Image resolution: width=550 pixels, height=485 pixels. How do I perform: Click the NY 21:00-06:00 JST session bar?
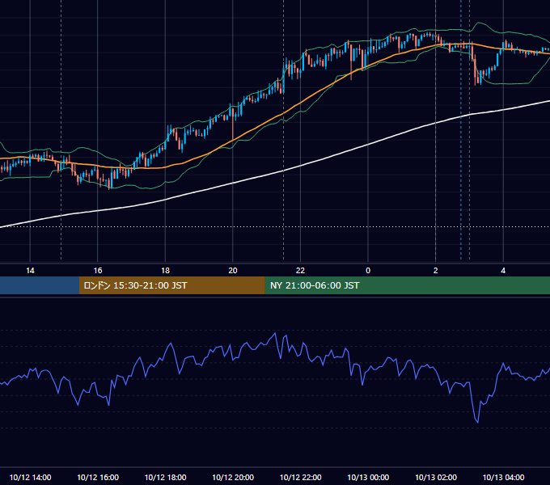click(407, 285)
